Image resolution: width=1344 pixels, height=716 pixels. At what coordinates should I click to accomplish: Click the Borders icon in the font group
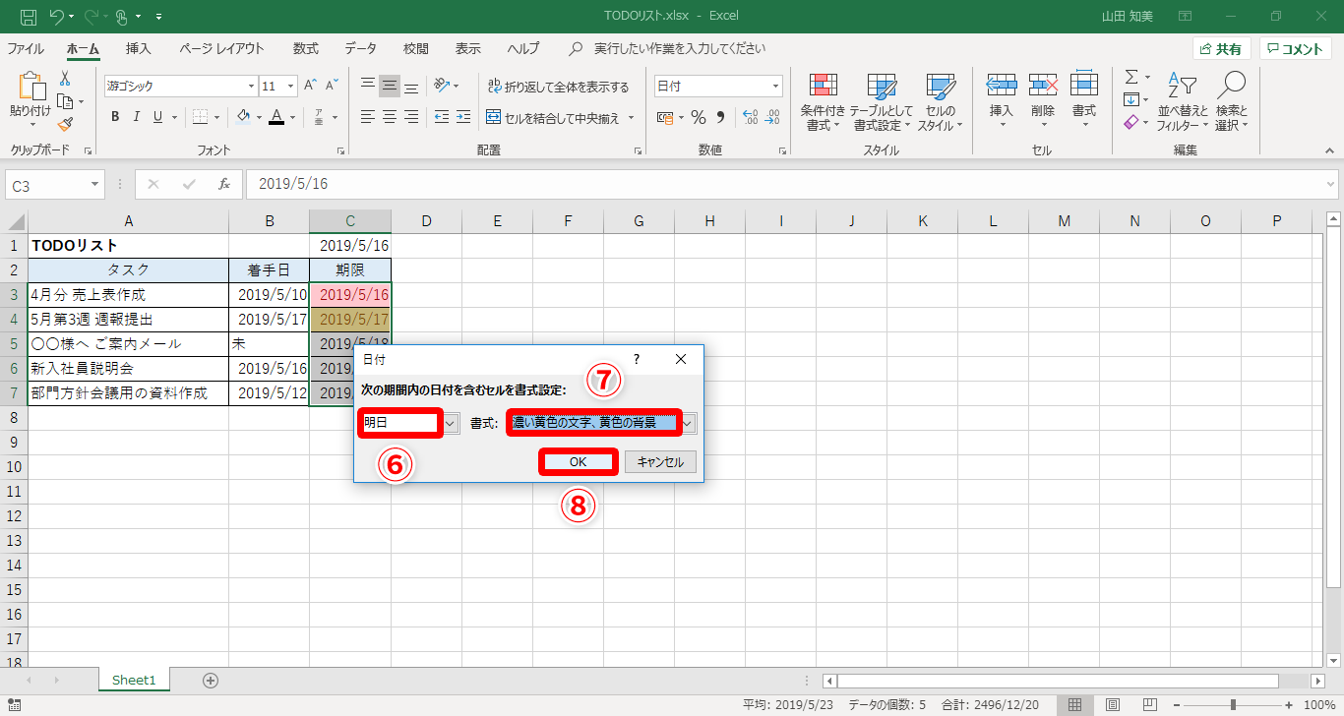point(200,117)
